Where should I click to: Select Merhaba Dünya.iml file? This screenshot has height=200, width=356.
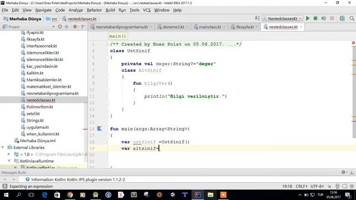[x=37, y=141]
